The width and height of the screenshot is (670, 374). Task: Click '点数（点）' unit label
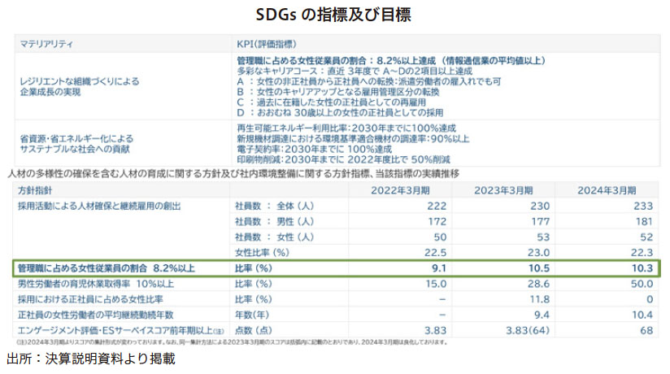[x=254, y=330]
